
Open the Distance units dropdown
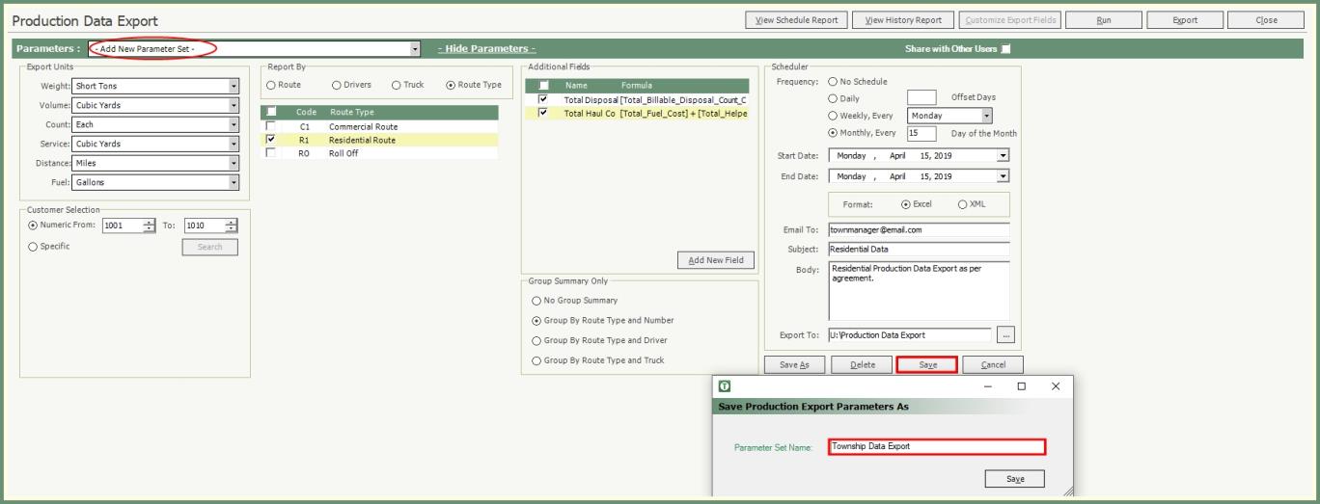[234, 163]
